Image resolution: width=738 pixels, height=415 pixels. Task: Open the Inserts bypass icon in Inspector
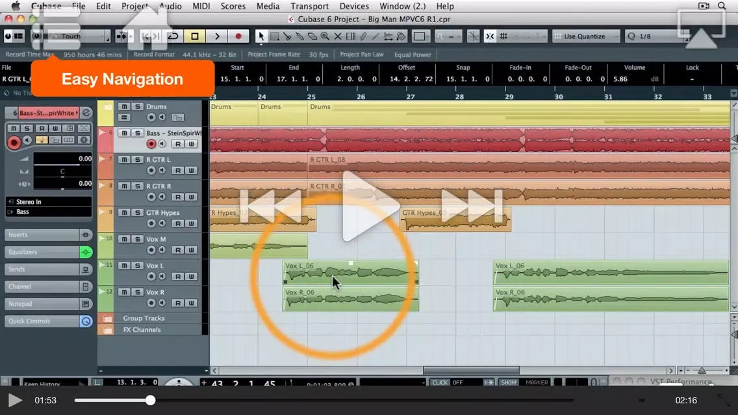click(x=85, y=235)
